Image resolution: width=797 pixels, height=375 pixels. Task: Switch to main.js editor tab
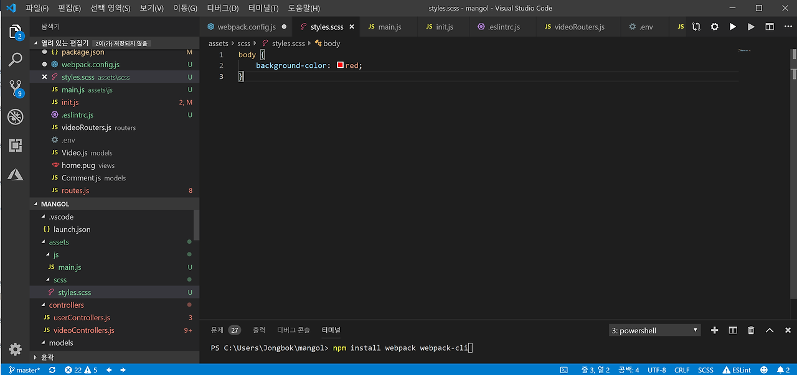[x=390, y=27]
